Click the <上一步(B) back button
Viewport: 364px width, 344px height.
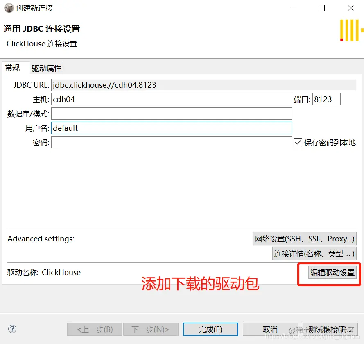click(95, 329)
